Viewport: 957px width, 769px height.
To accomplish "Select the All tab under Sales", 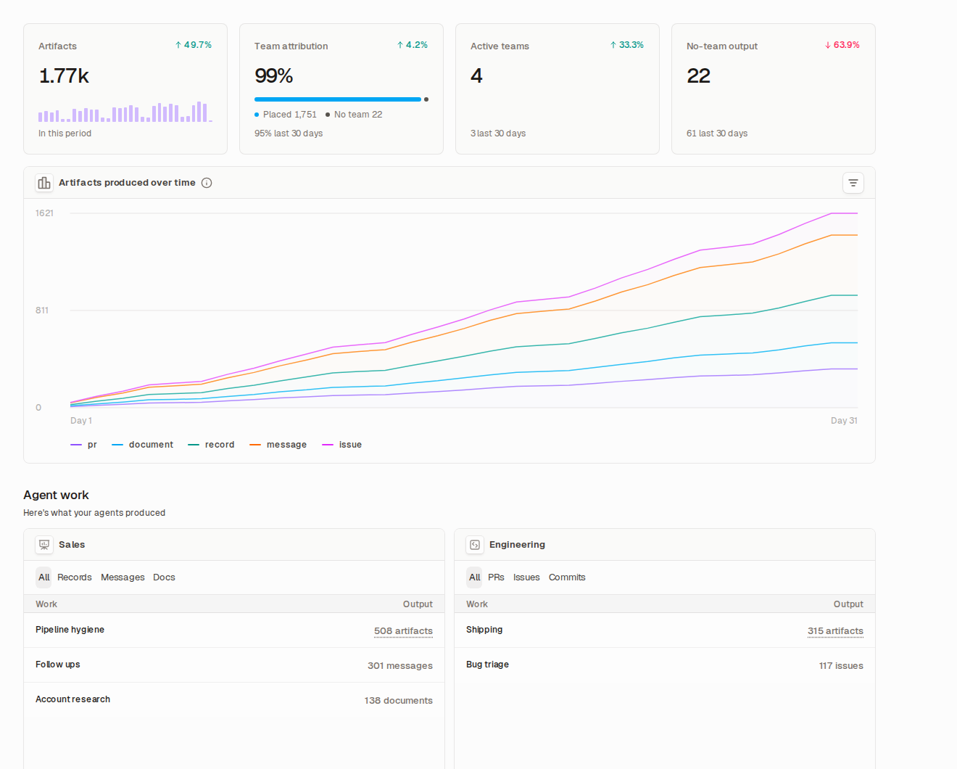I will coord(44,577).
